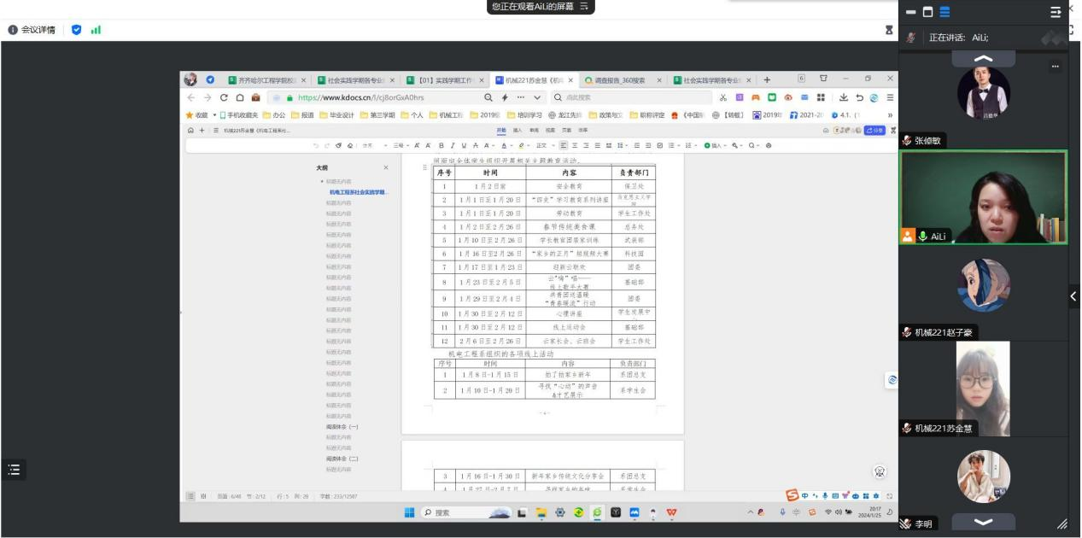The height and width of the screenshot is (538, 1082).
Task: Click the blue 分享 share button
Action: (874, 131)
